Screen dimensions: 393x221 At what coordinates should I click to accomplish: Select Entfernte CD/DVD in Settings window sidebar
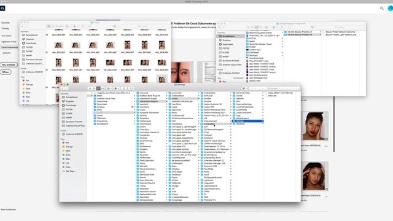[x=74, y=134]
